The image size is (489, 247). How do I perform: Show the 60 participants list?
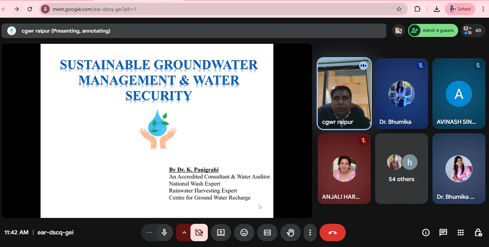[x=473, y=30]
